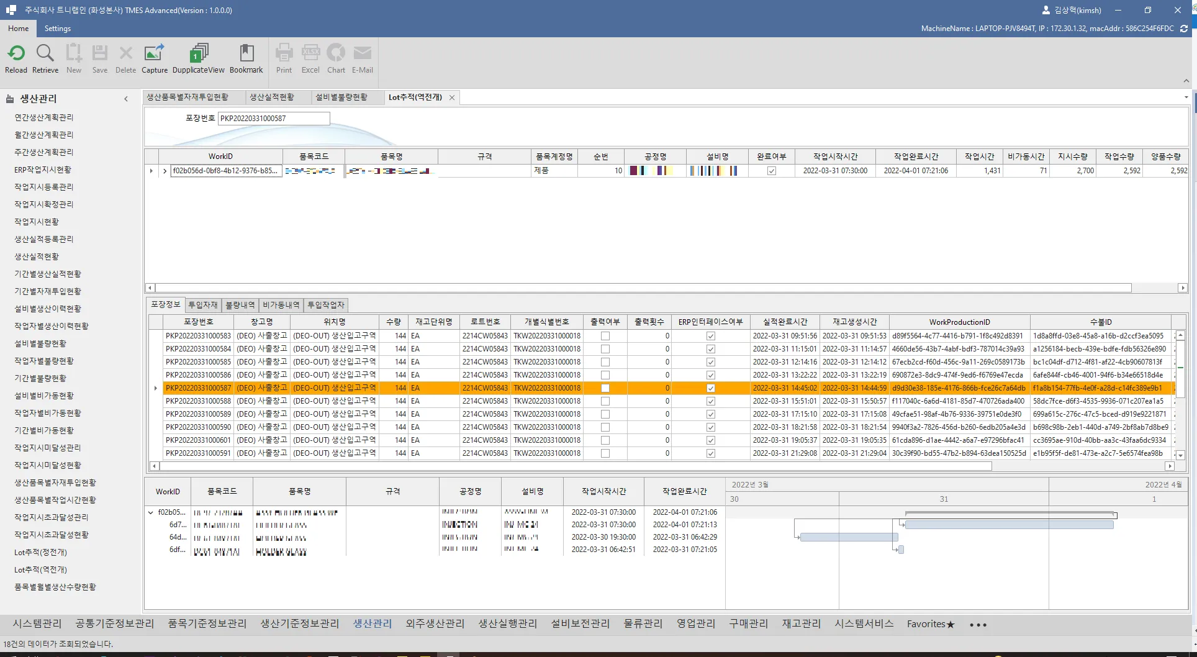The height and width of the screenshot is (657, 1197).
Task: Toggle ERP인터페이스여부 checkbox for PKP20220331000584
Action: [x=711, y=349]
